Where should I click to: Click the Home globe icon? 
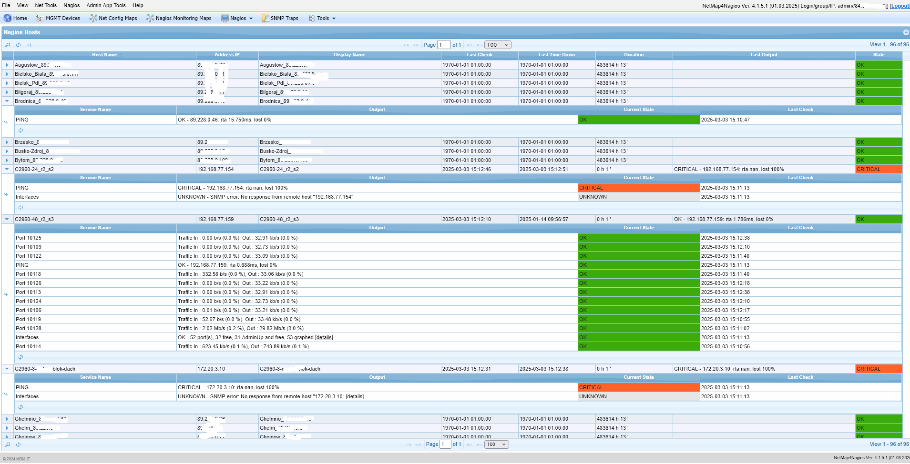tap(8, 18)
